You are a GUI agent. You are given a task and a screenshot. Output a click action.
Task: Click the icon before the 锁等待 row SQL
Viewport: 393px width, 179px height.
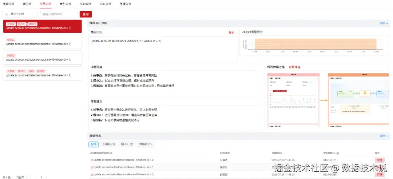point(92,175)
